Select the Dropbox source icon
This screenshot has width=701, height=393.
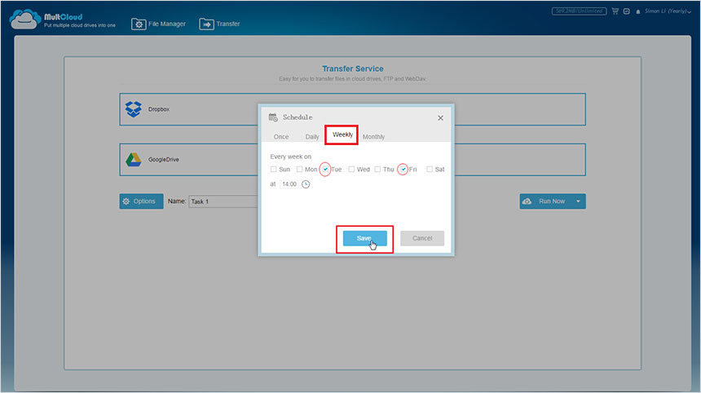(133, 109)
